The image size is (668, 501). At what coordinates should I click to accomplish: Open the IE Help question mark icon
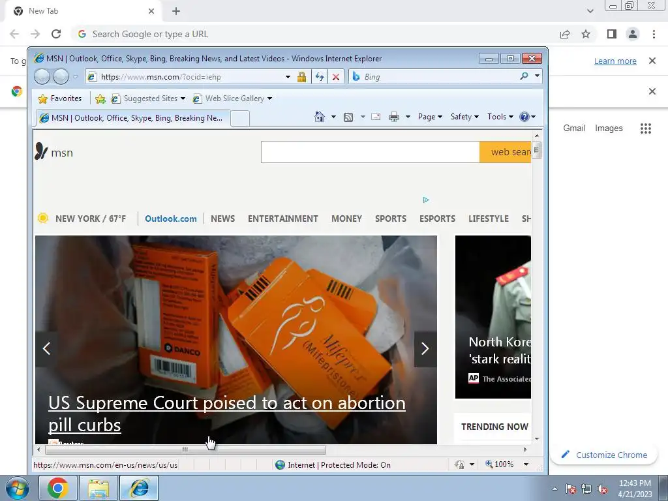(x=524, y=117)
